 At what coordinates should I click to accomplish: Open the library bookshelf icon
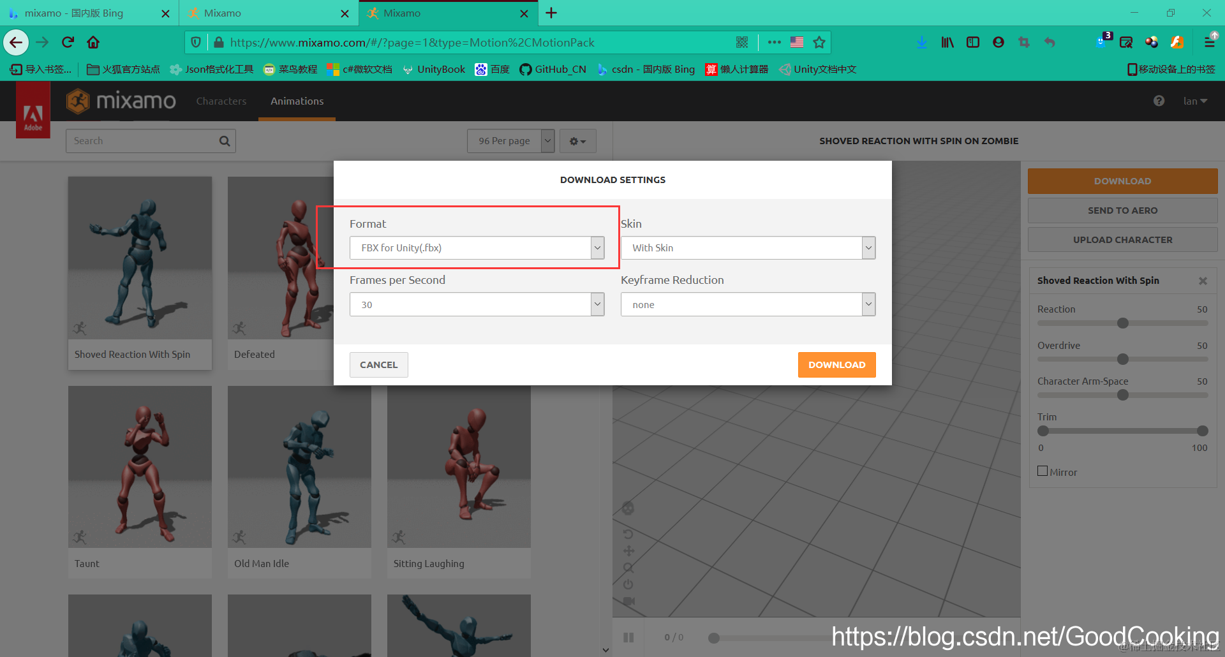click(x=947, y=43)
